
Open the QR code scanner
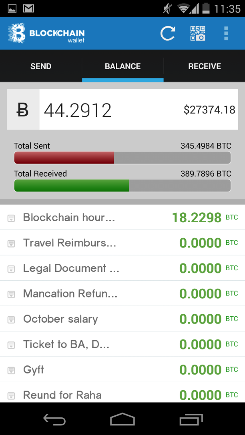click(198, 34)
